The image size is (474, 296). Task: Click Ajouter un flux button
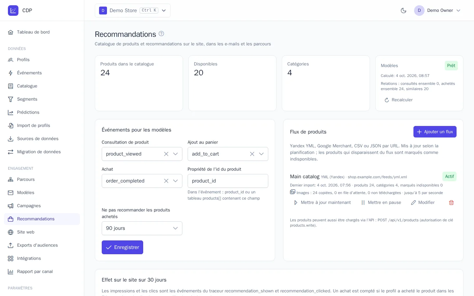[435, 132]
